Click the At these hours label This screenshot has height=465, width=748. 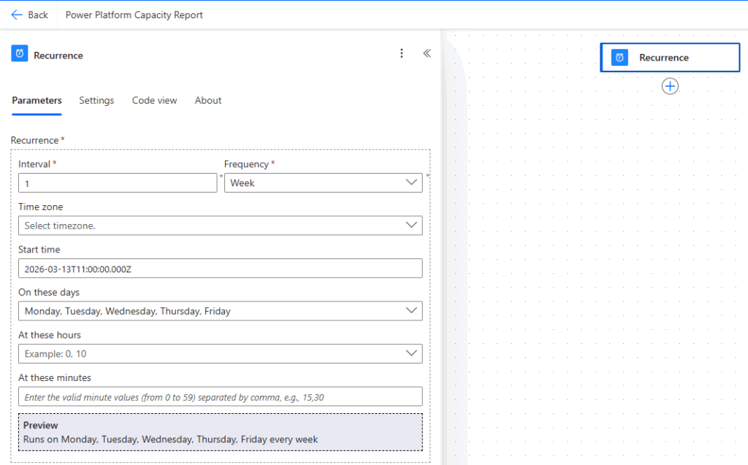click(x=50, y=335)
